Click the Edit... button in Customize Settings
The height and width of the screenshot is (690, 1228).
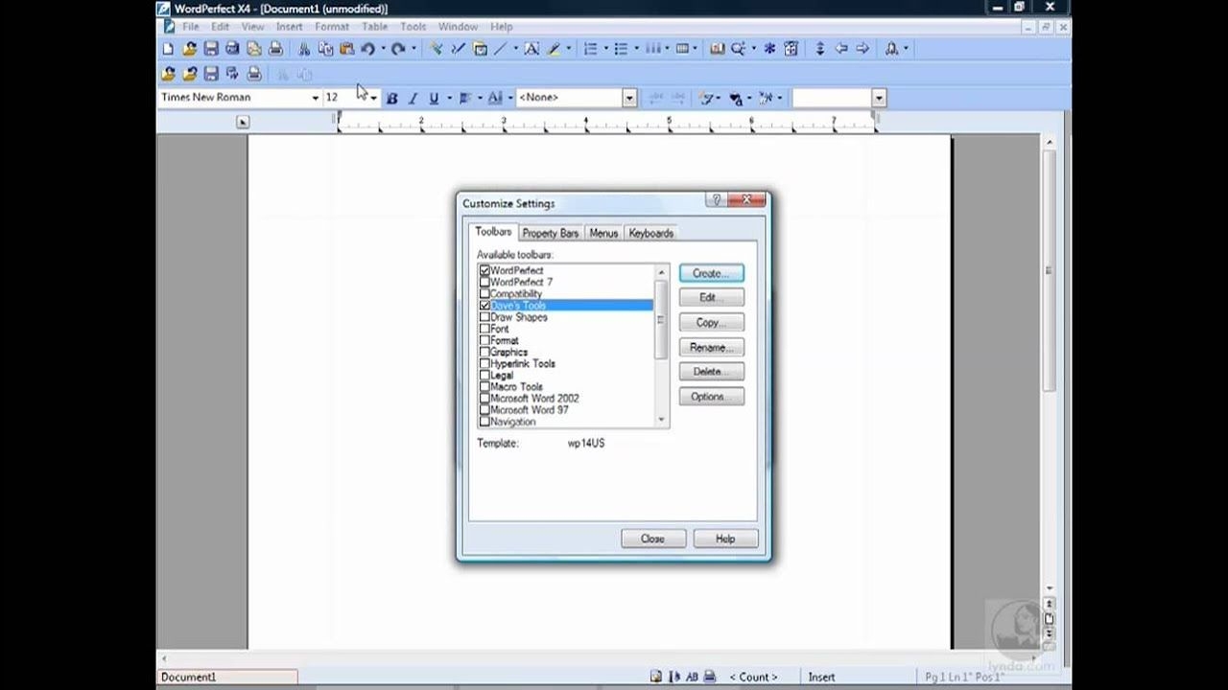tap(711, 298)
